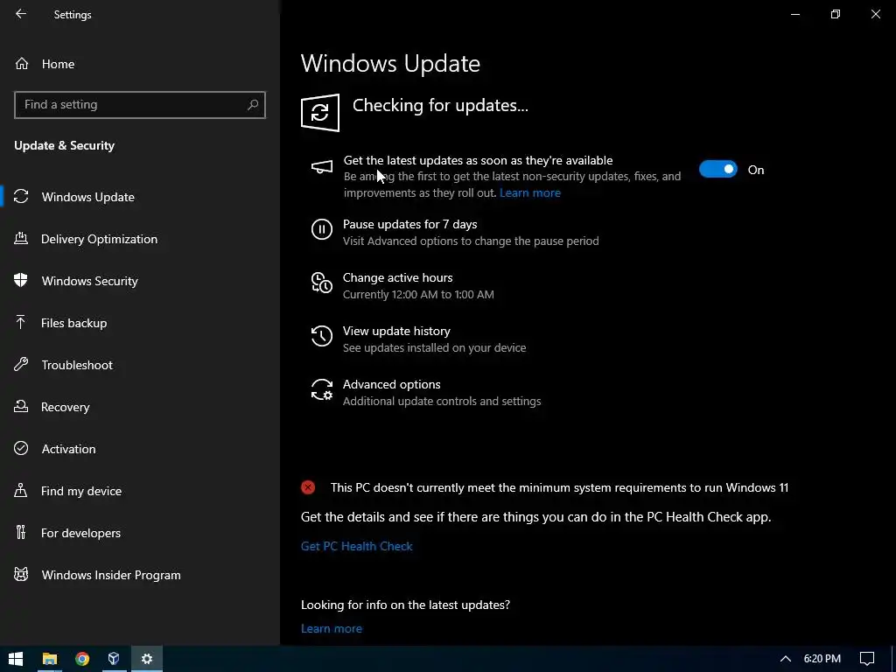
Task: Click the Find my device icon
Action: point(21,491)
